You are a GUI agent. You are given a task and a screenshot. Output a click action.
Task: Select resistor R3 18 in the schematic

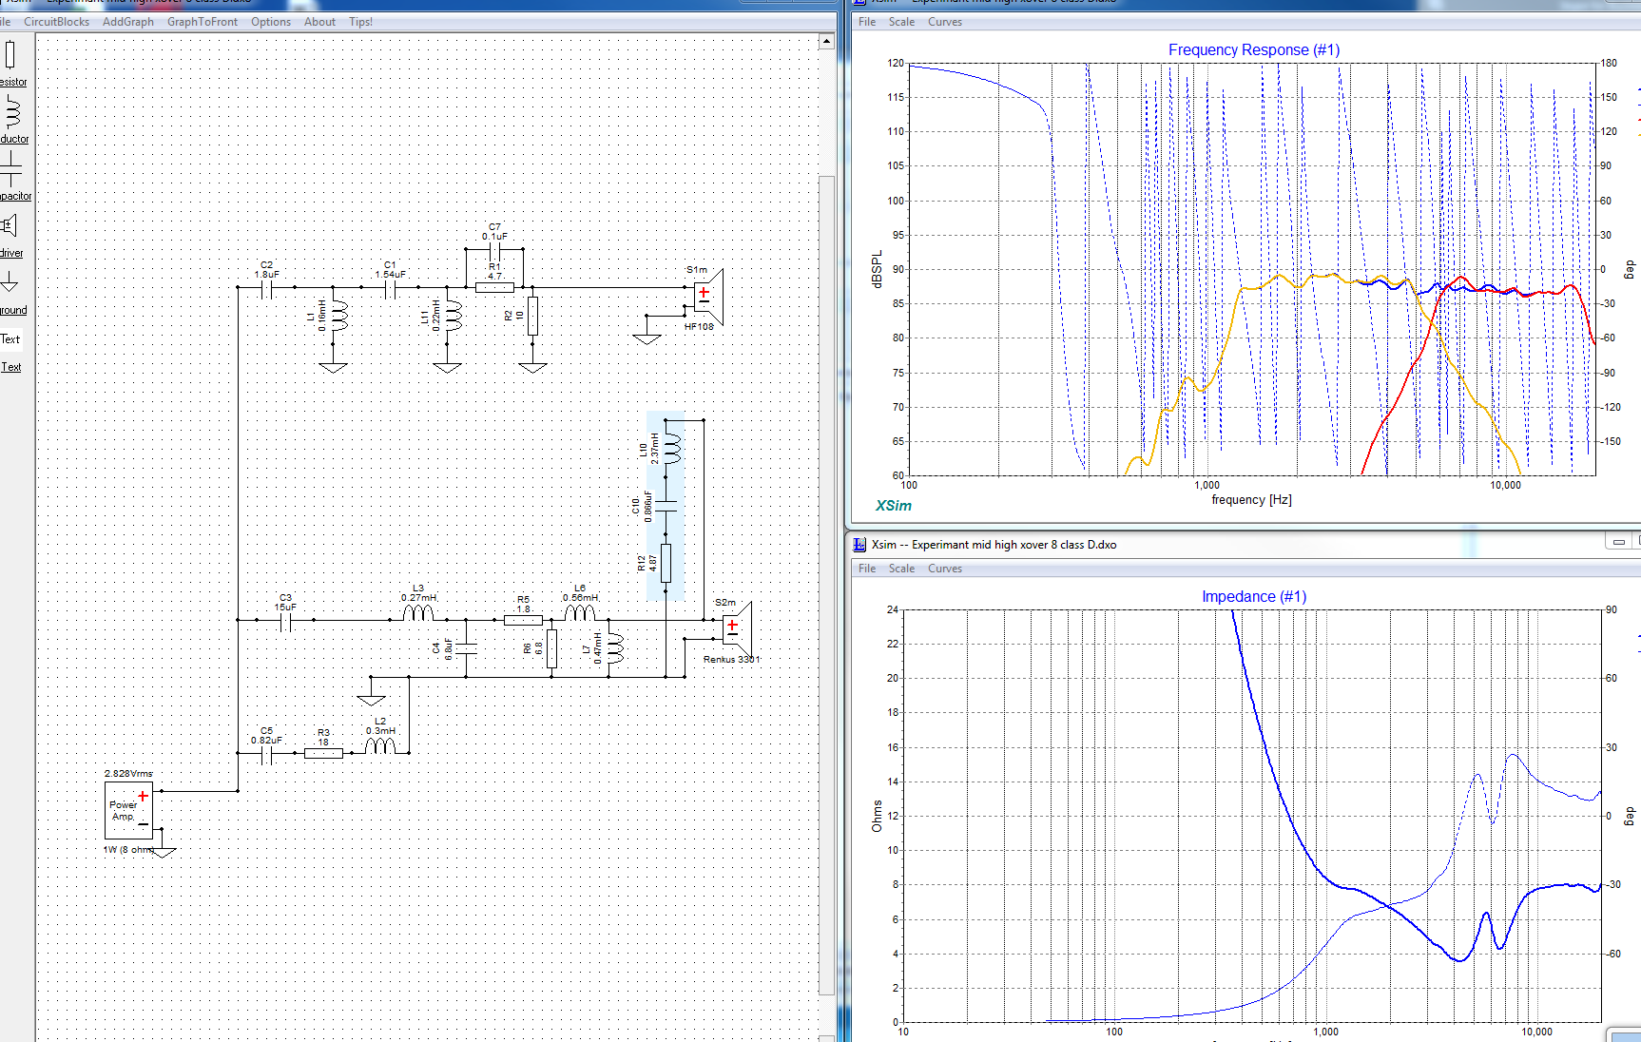(323, 752)
